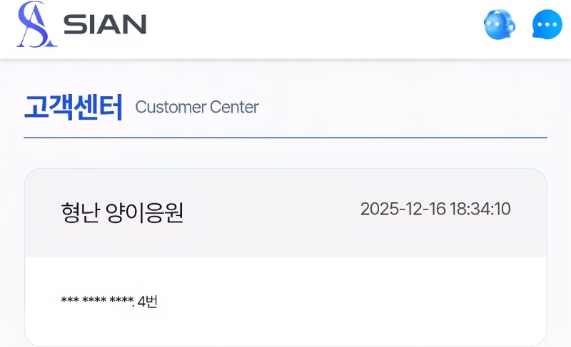The width and height of the screenshot is (571, 347).
Task: Click the SIAN wordmark text
Action: tap(104, 25)
